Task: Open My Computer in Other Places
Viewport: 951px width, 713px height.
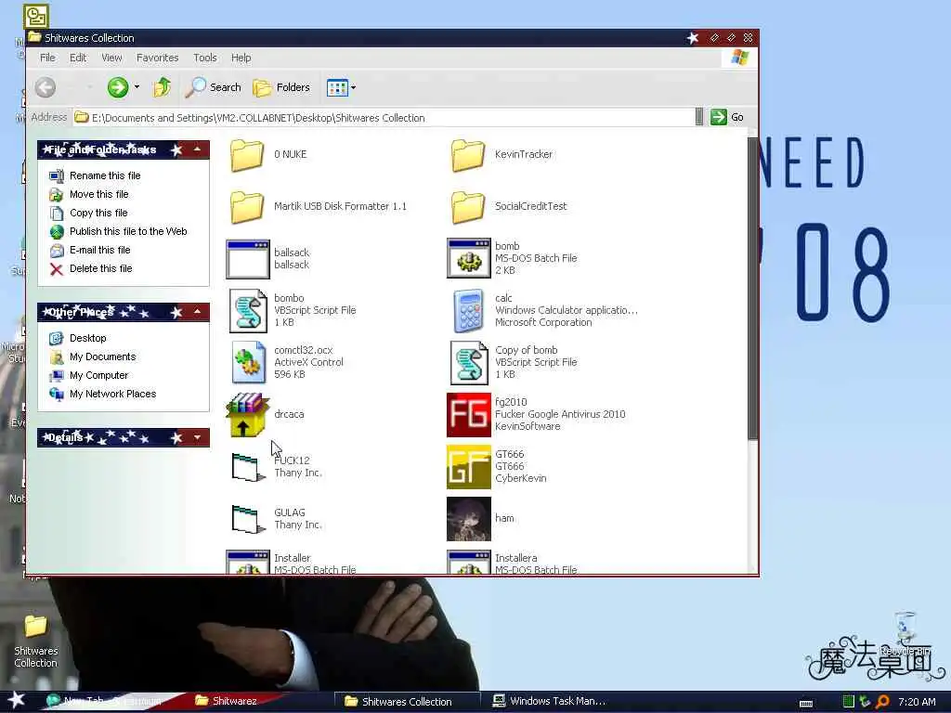Action: click(98, 375)
